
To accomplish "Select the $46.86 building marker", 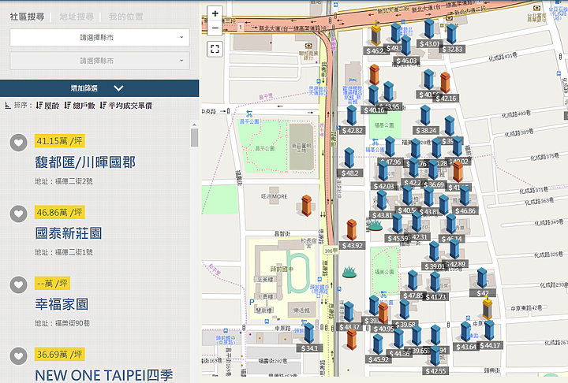I will [x=465, y=195].
